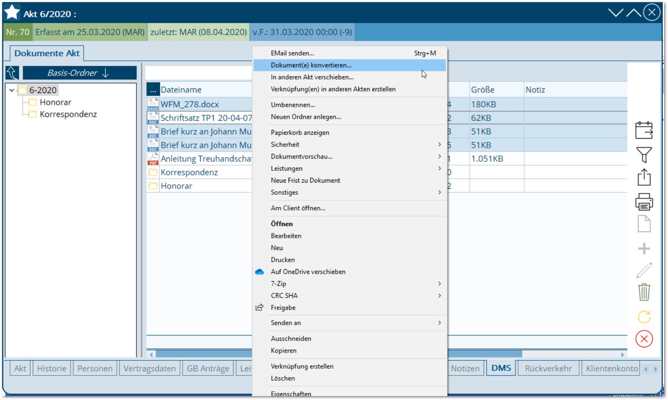
Task: Open the Basis-Ordner dropdown
Action: point(80,73)
